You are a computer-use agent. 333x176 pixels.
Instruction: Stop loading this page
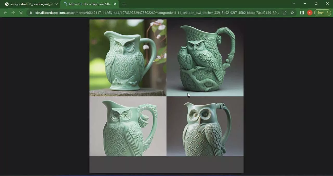click(21, 13)
